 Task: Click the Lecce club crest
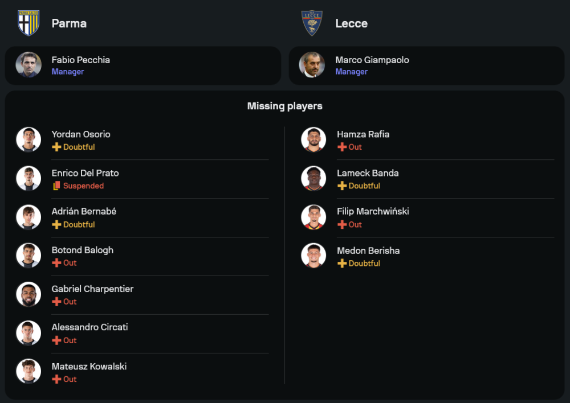pyautogui.click(x=312, y=23)
